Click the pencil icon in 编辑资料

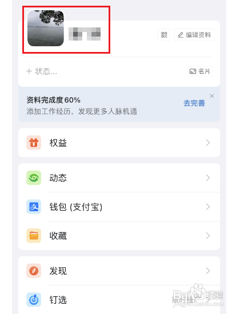tap(181, 35)
